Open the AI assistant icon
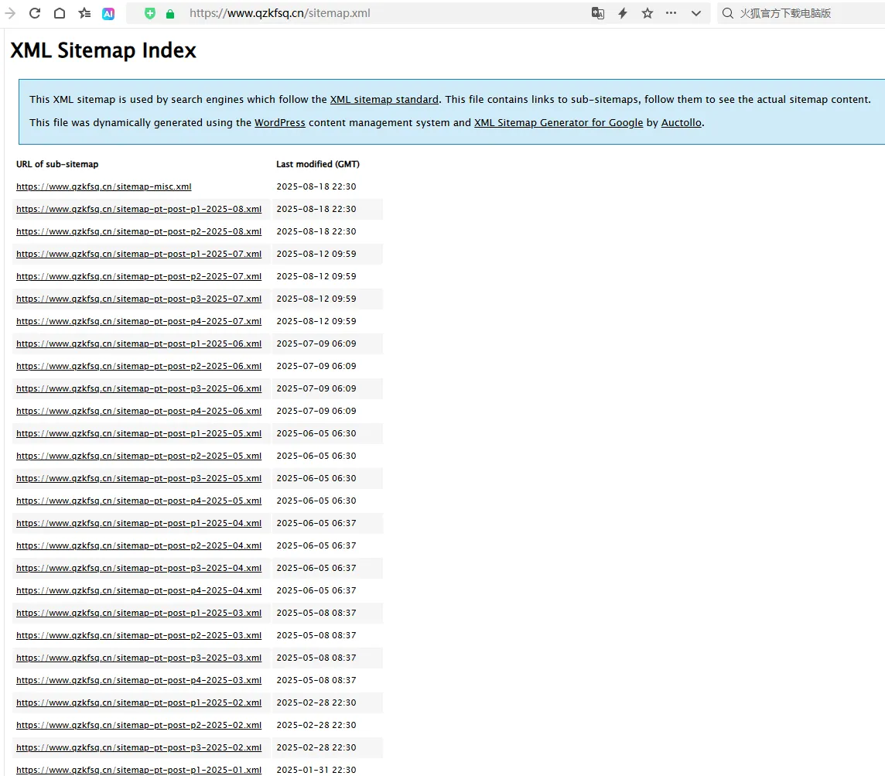The height and width of the screenshot is (776, 885). 109,13
